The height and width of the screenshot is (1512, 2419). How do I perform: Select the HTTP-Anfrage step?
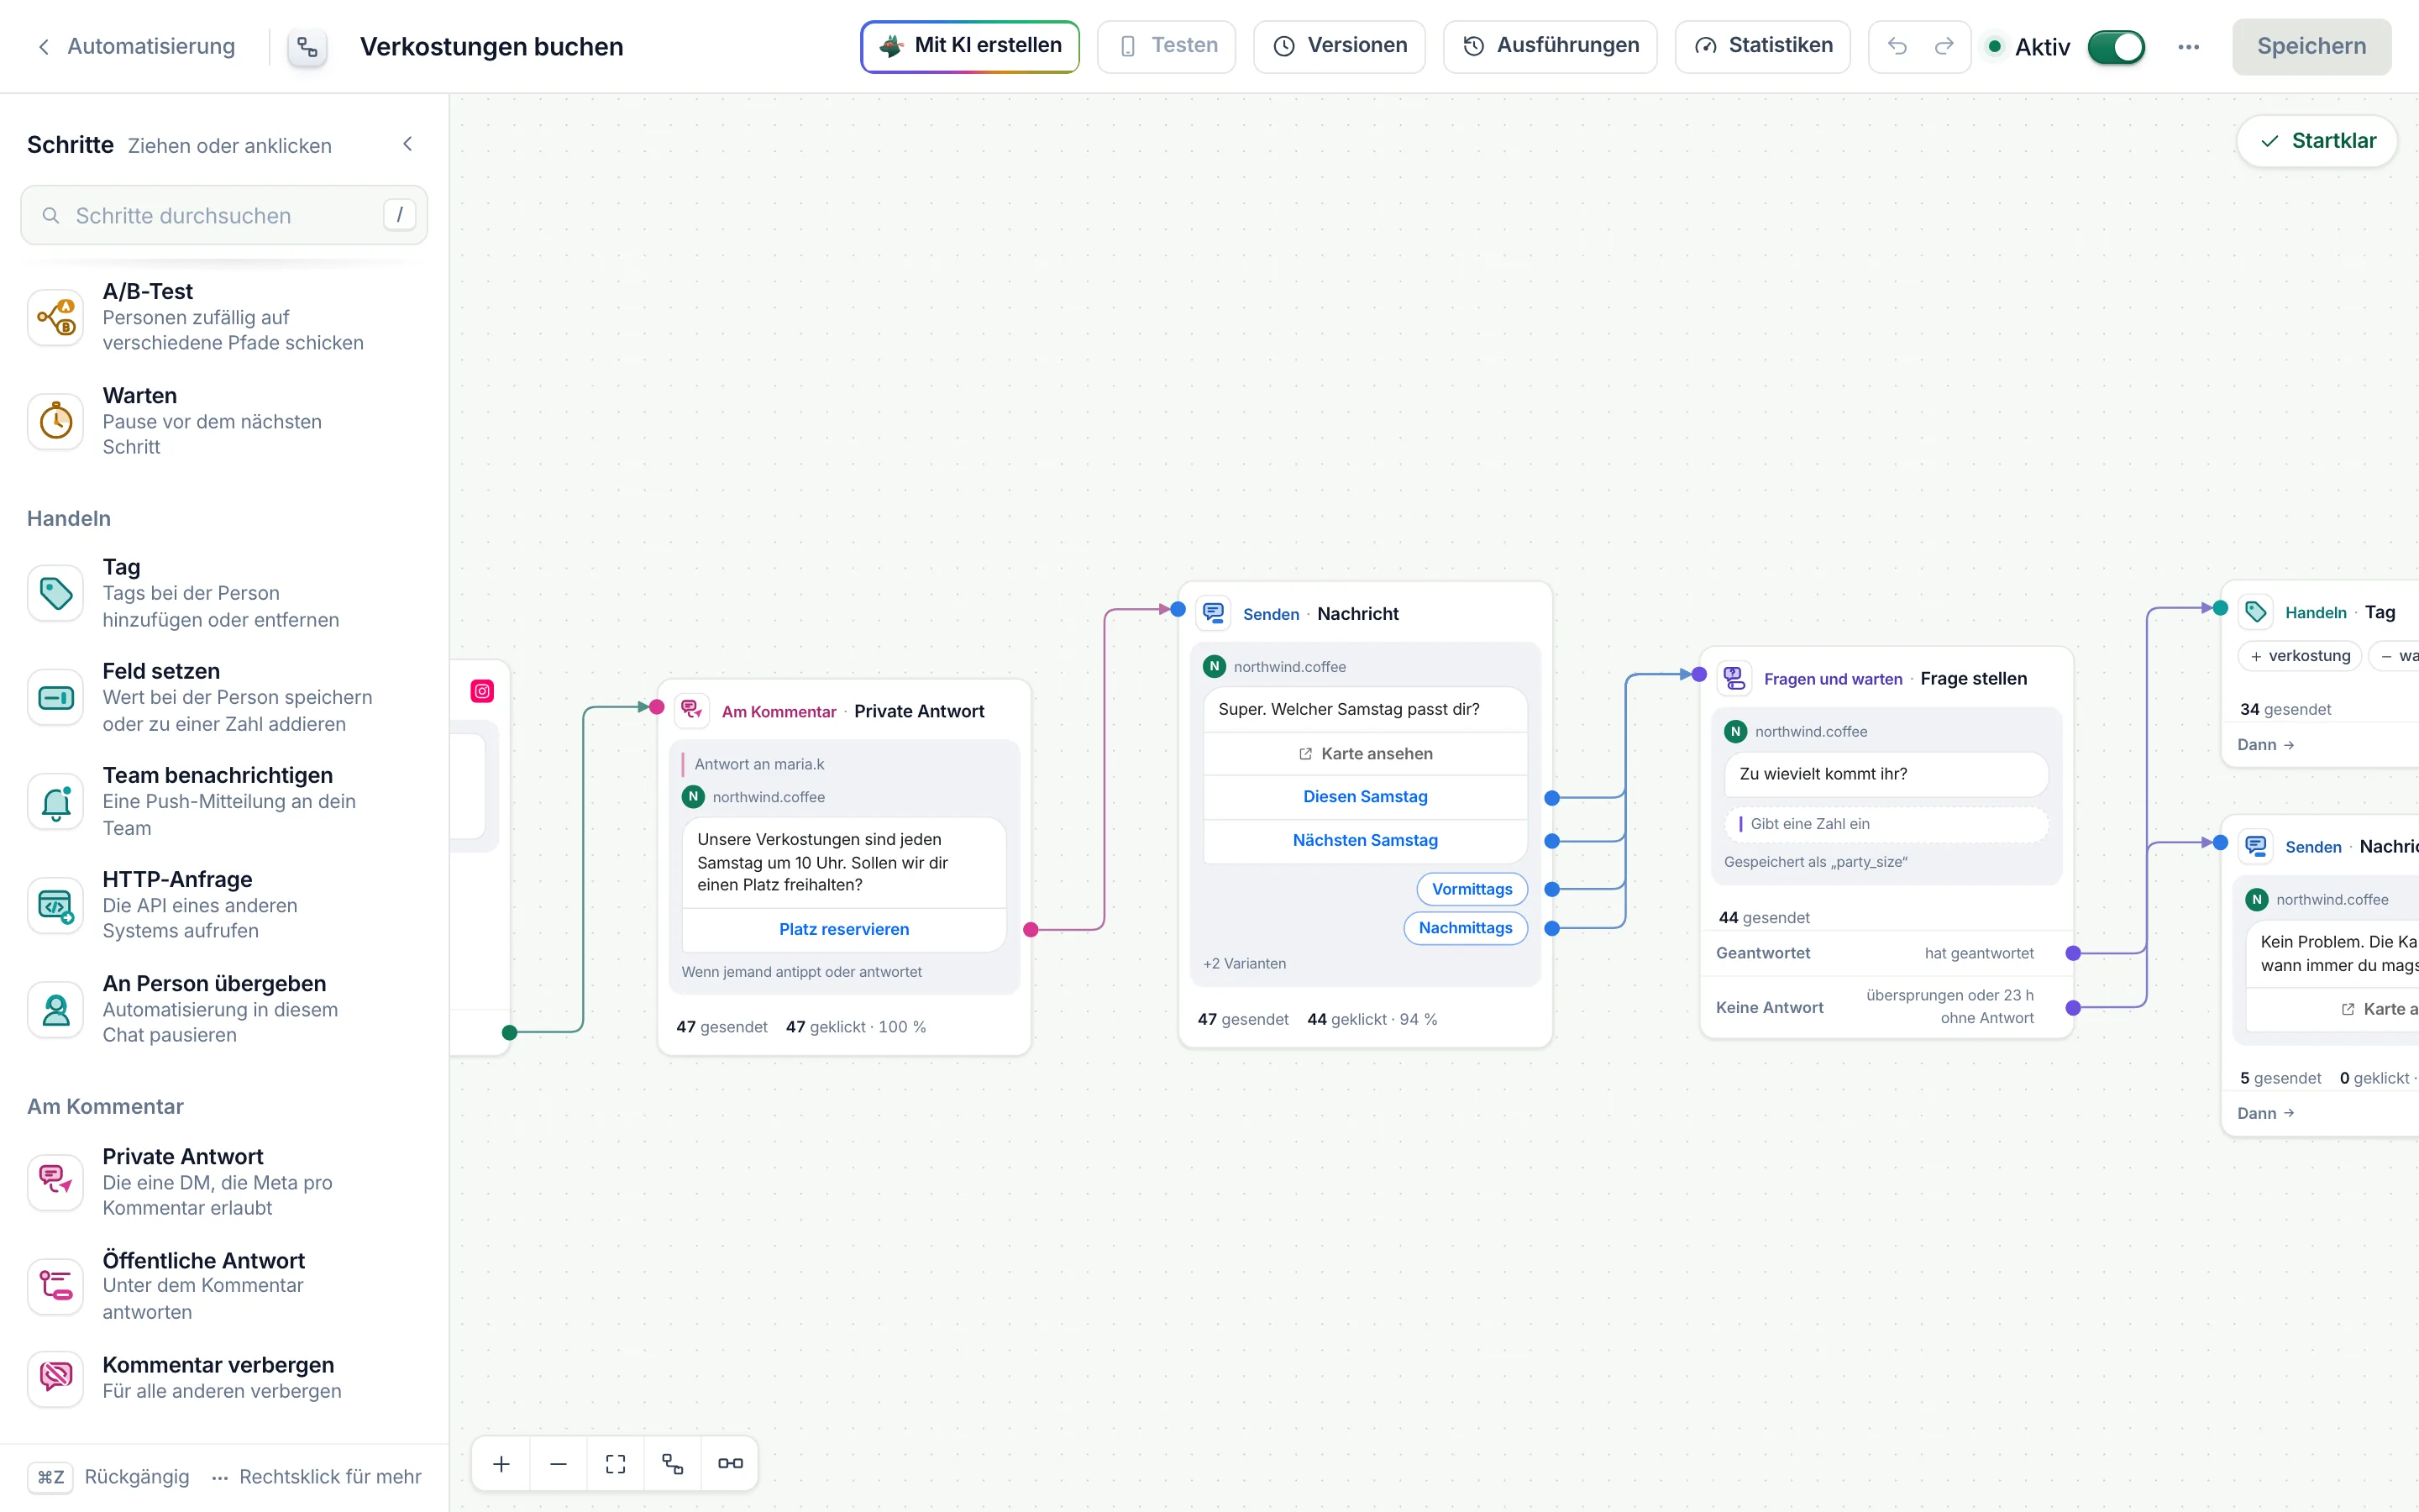tap(224, 905)
